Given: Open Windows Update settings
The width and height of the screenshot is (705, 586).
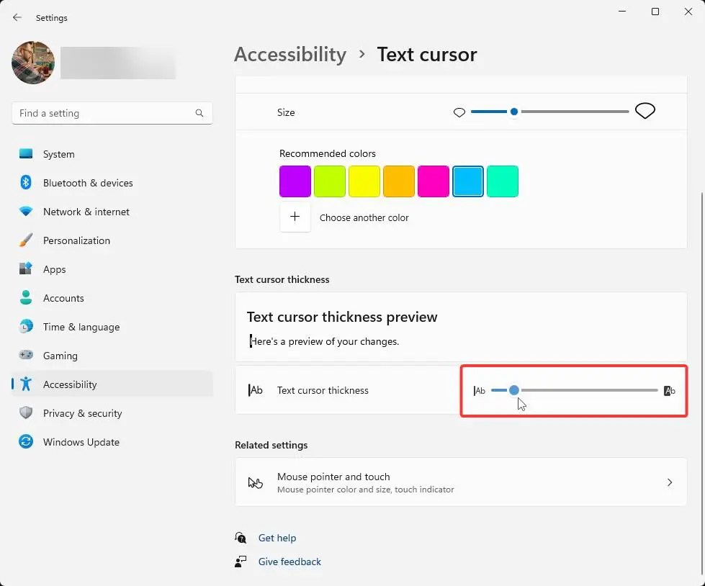Looking at the screenshot, I should (112, 442).
